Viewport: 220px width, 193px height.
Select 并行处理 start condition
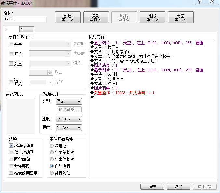click(x=52, y=173)
